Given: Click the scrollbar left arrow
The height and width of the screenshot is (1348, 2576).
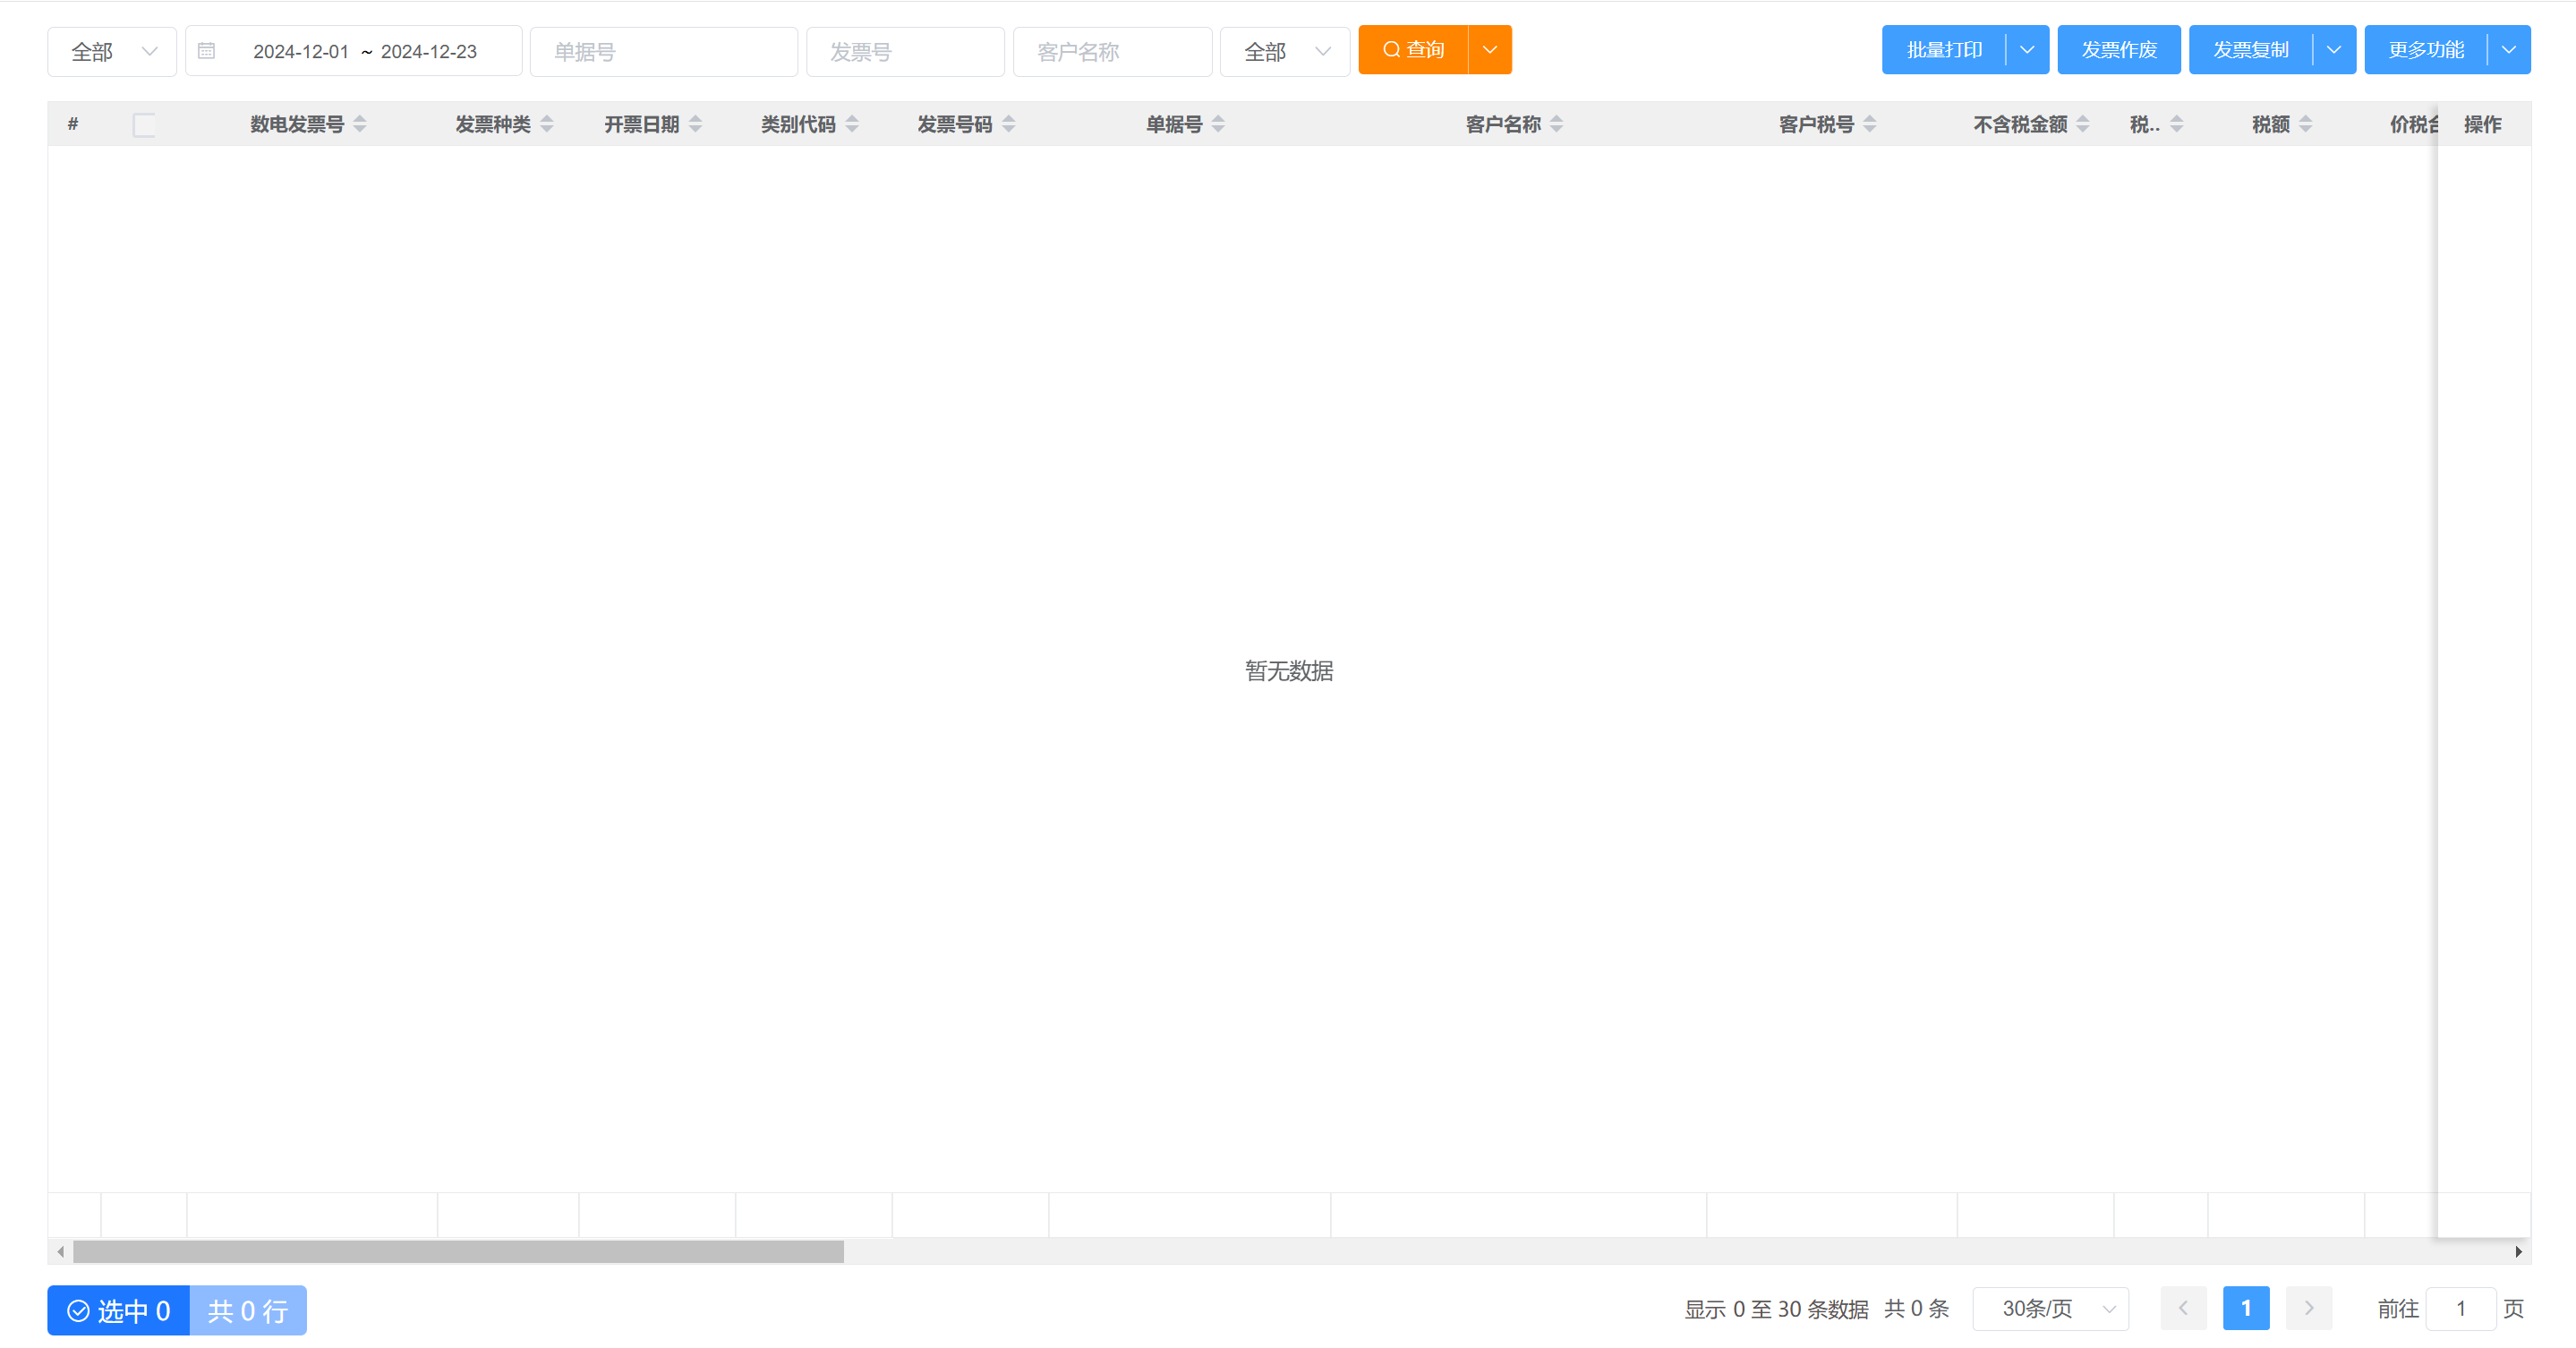Looking at the screenshot, I should coord(61,1251).
